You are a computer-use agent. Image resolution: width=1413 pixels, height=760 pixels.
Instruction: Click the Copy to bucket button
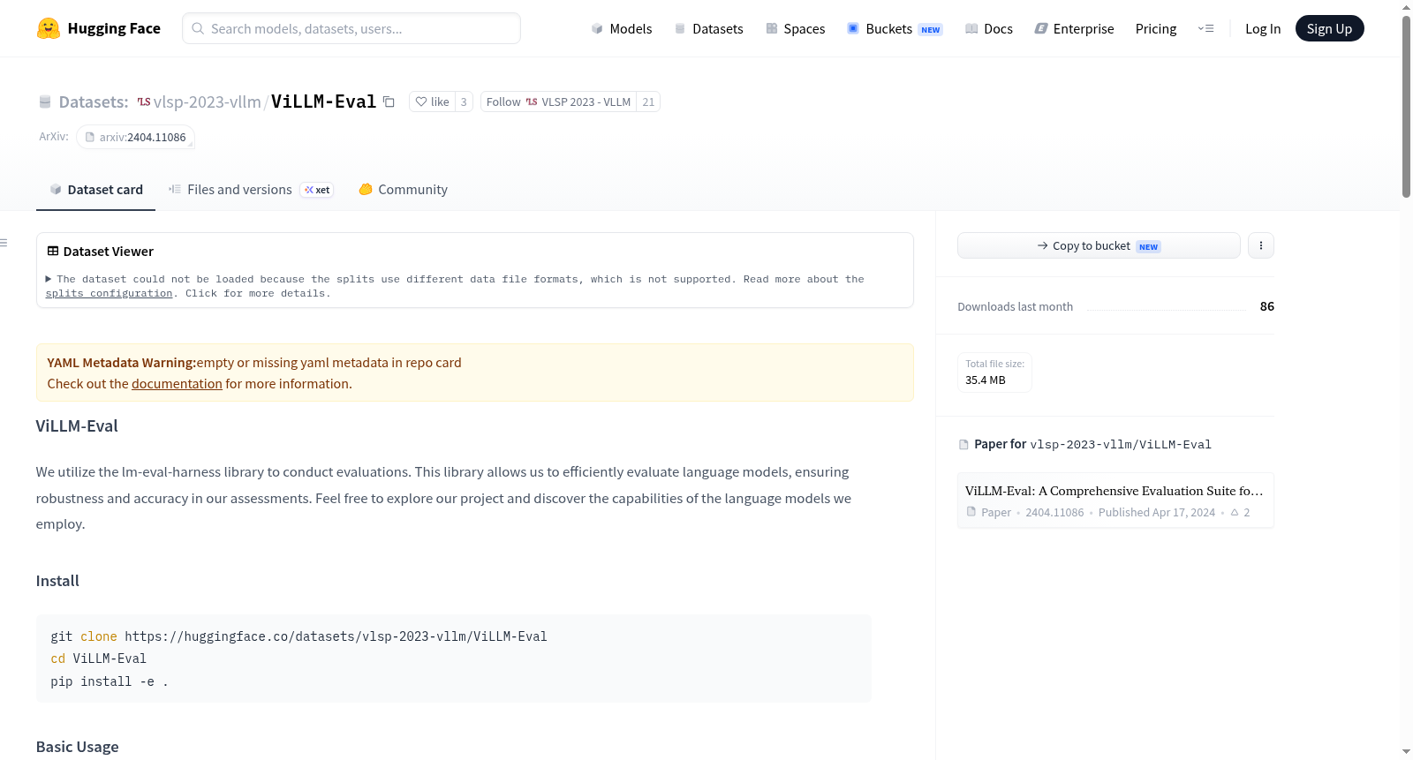pos(1099,245)
